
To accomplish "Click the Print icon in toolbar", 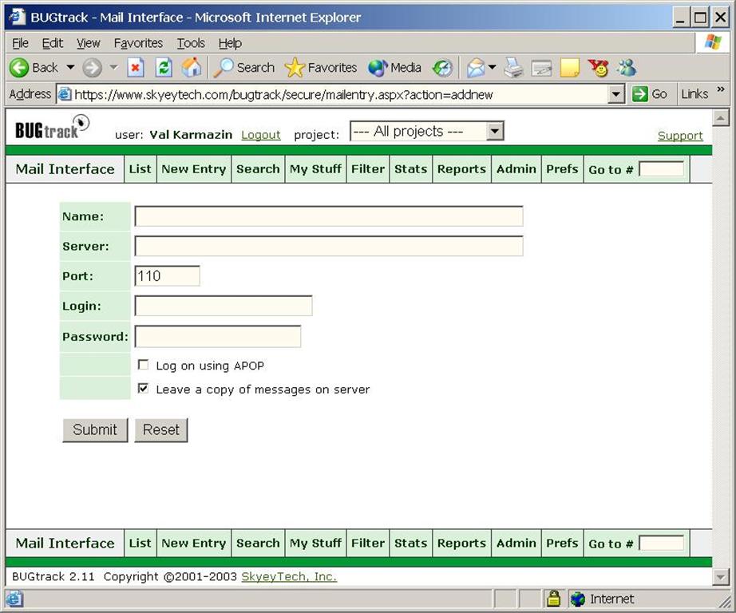I will point(514,68).
